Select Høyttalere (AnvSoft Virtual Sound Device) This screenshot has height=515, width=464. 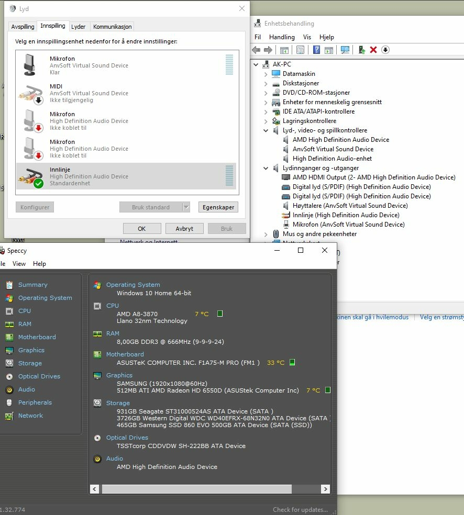(350, 206)
